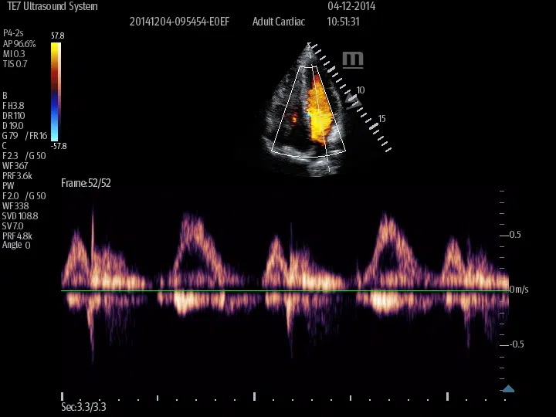Click the color Doppler velocity scale bar
The height and width of the screenshot is (417, 556).
tap(56, 91)
